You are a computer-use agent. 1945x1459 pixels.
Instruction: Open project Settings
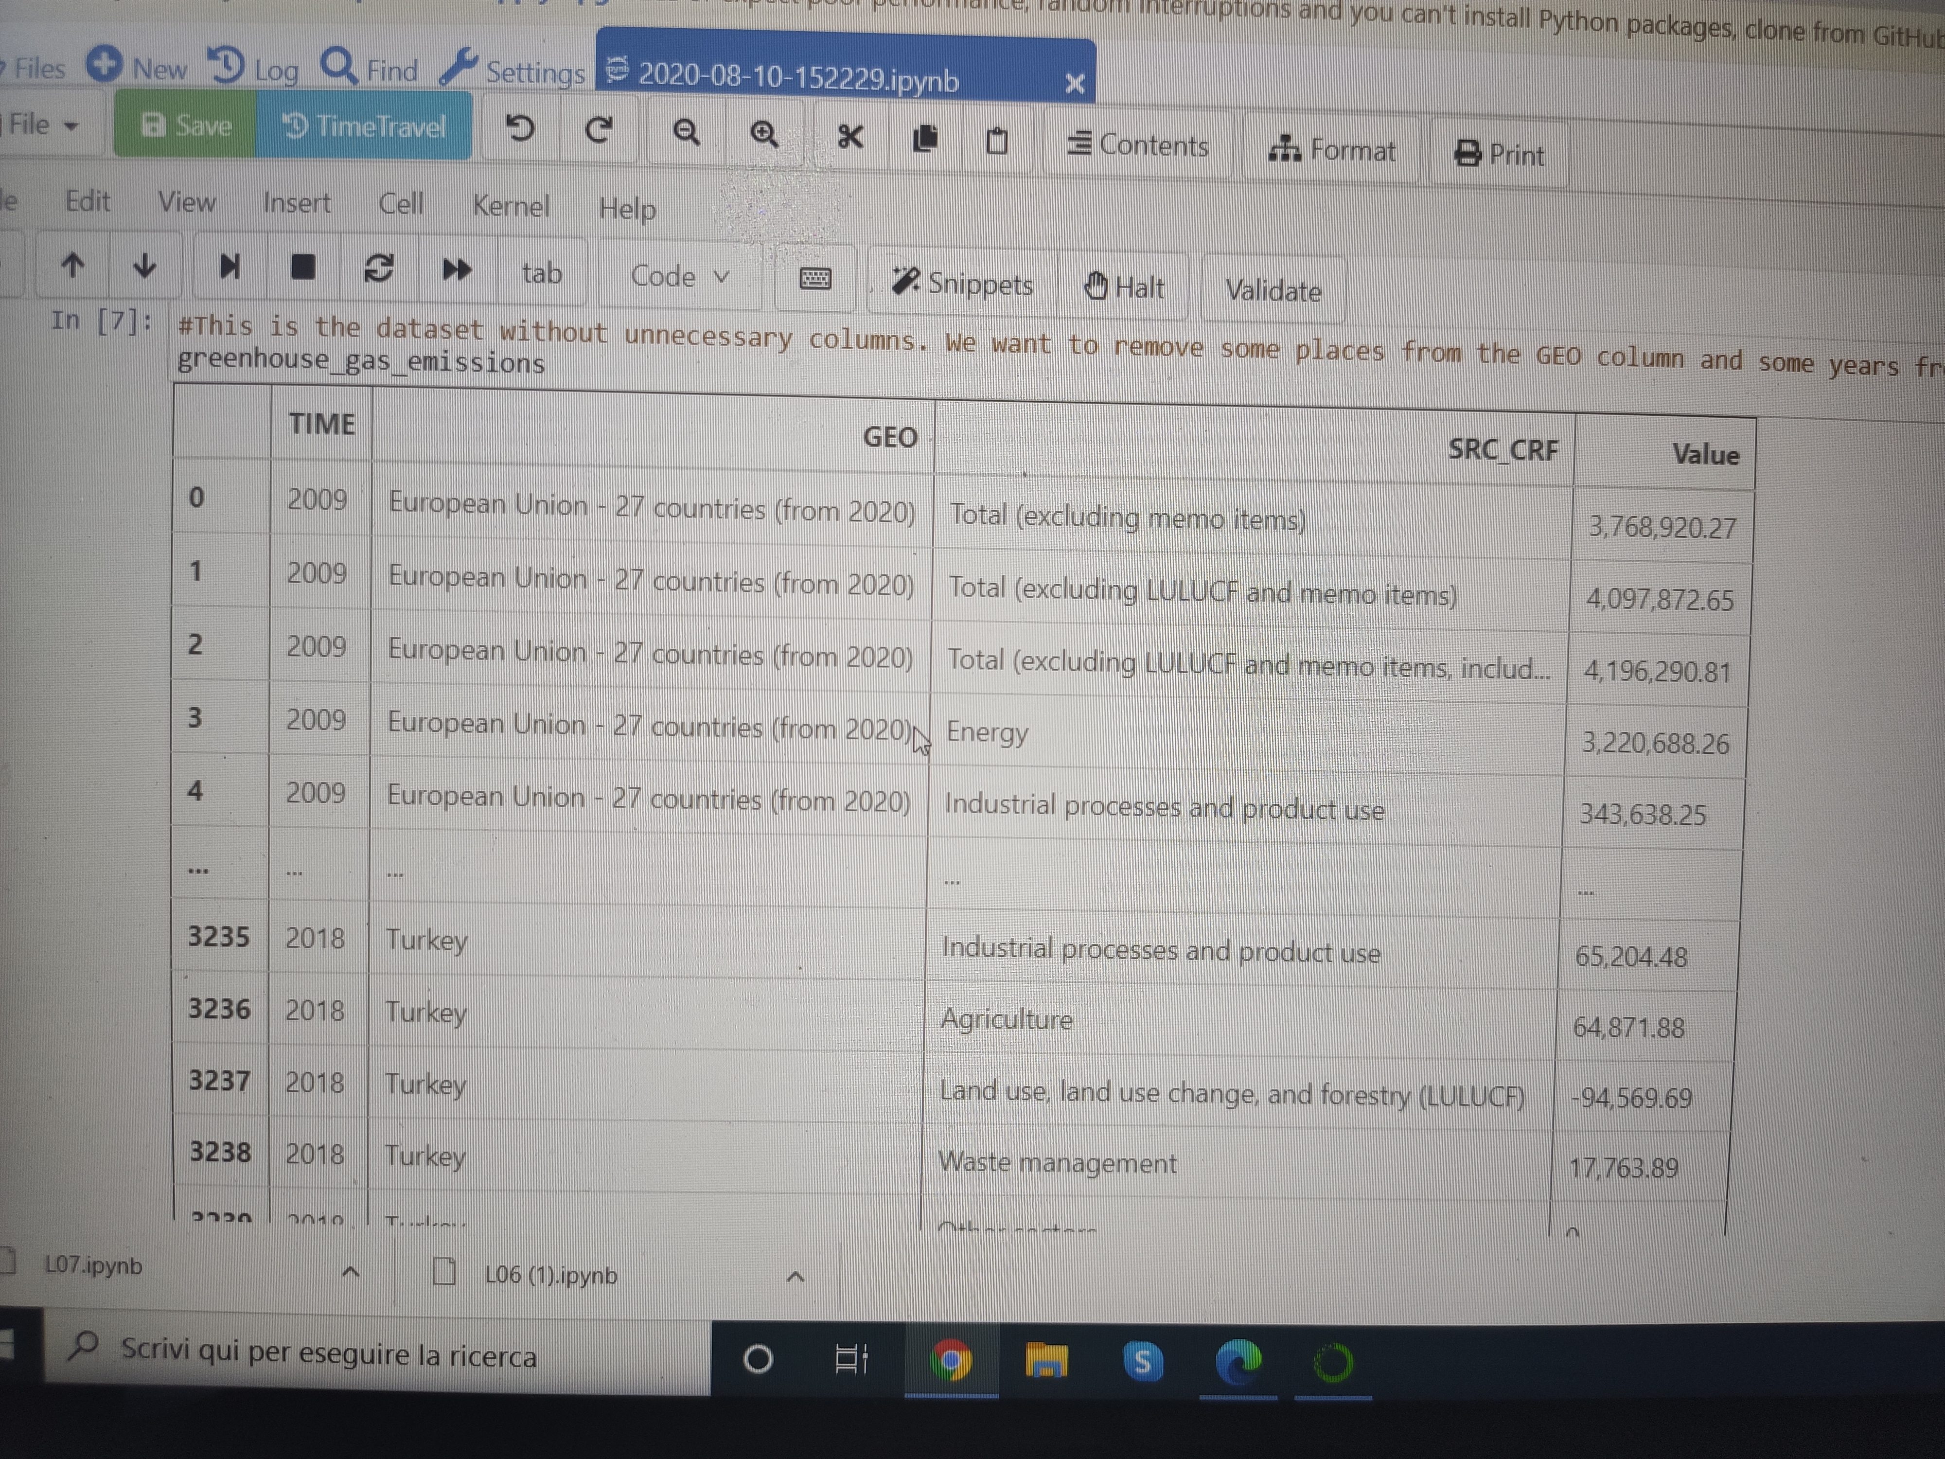pos(513,71)
